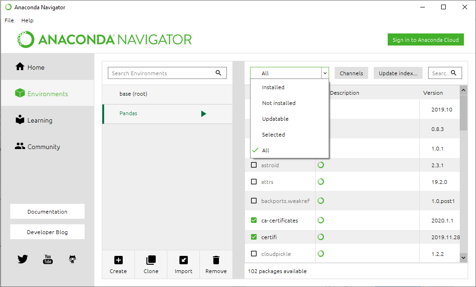Go to the Community tab
Image resolution: width=476 pixels, height=287 pixels.
click(47, 147)
